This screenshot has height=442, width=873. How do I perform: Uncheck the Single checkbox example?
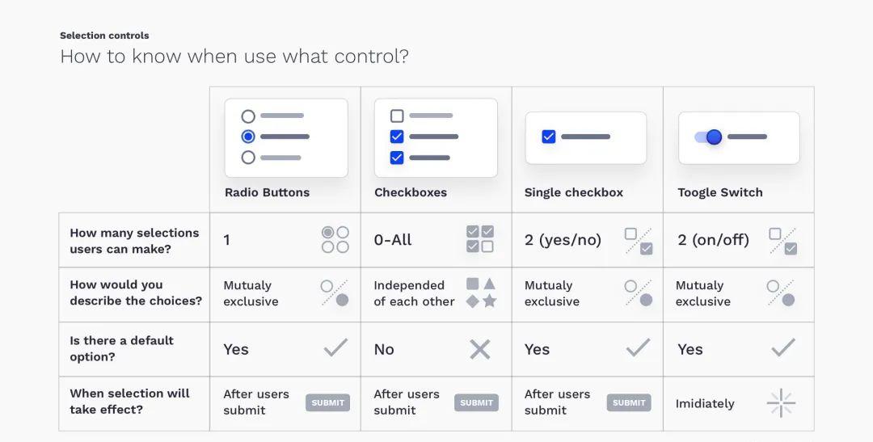548,137
